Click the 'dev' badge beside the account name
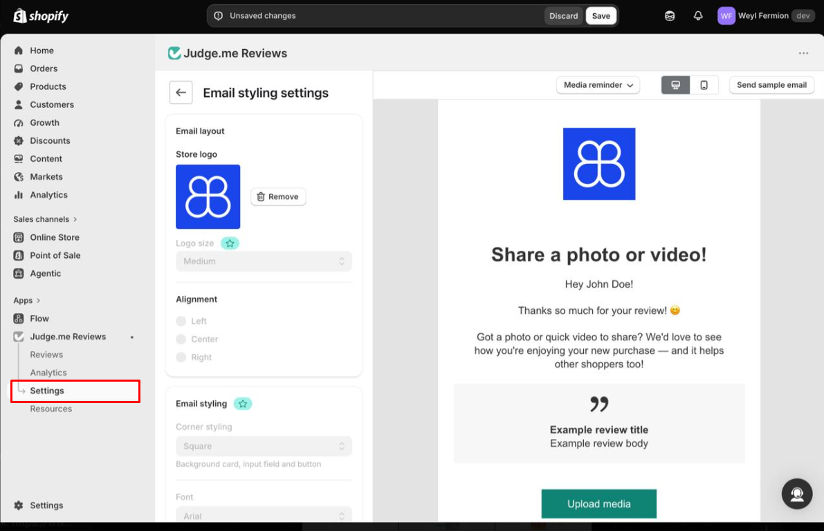This screenshot has width=824, height=531. click(x=803, y=16)
